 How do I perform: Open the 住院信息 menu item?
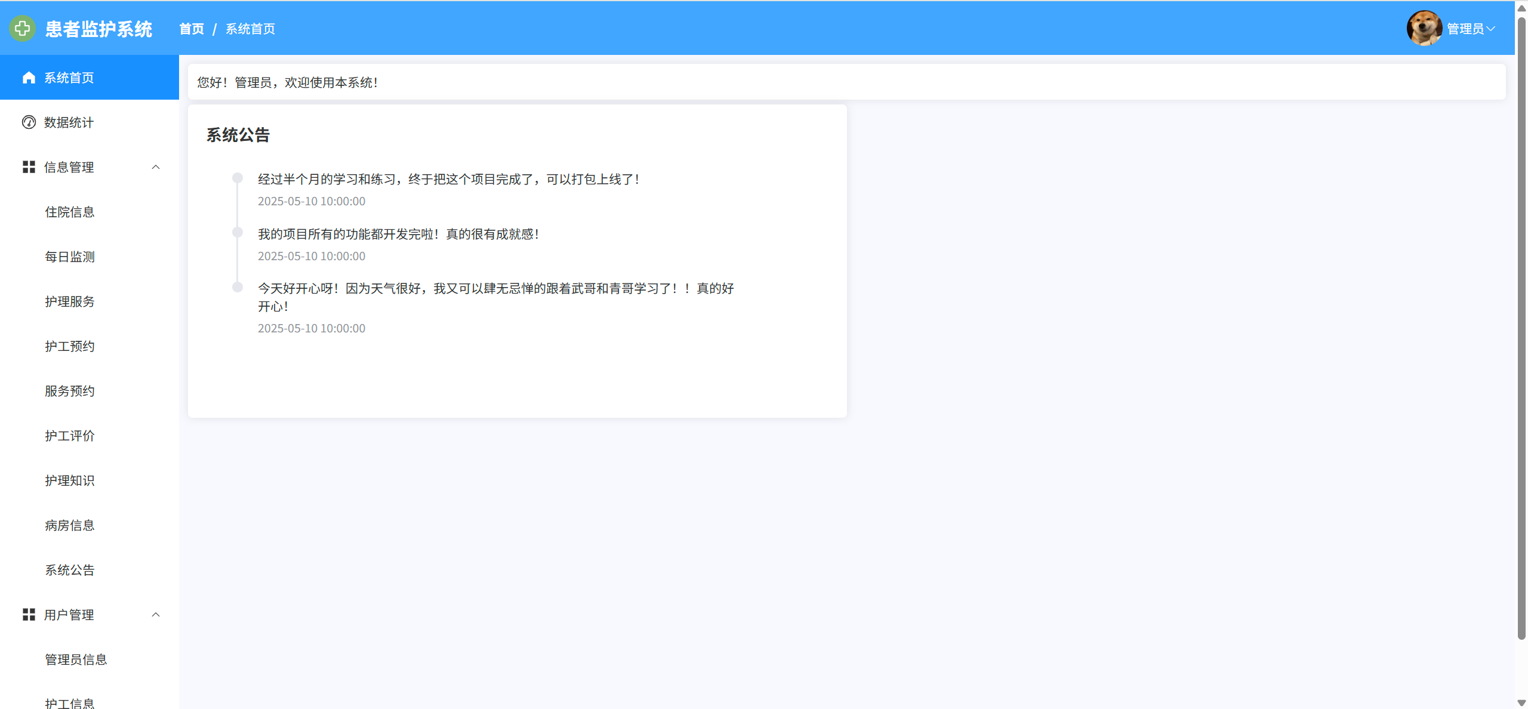pyautogui.click(x=70, y=212)
